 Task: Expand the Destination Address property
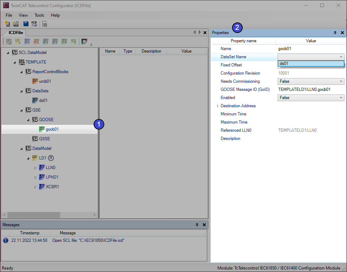(x=218, y=106)
